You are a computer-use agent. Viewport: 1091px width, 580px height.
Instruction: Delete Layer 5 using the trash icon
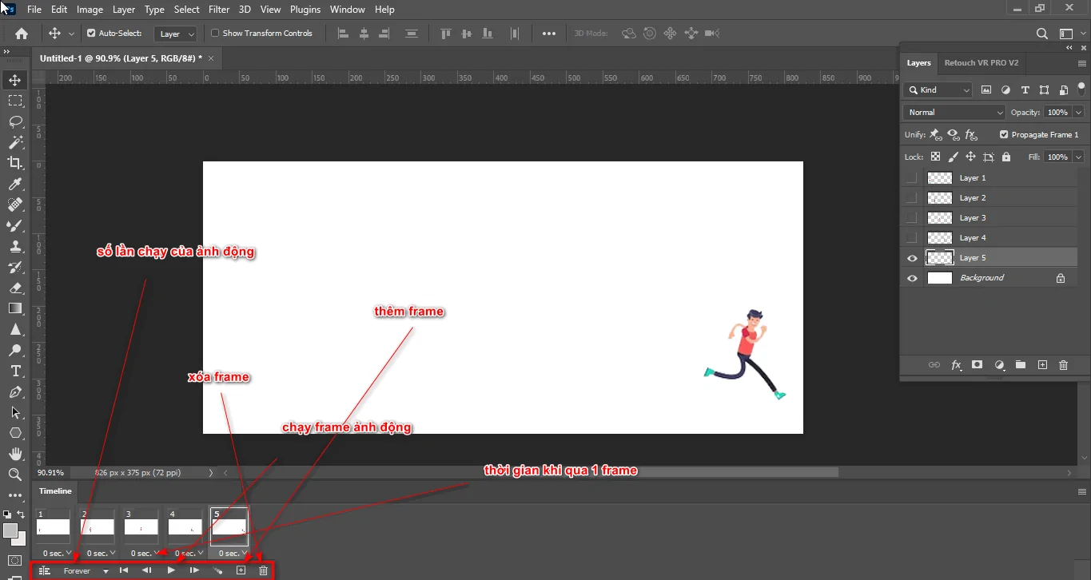(1063, 365)
